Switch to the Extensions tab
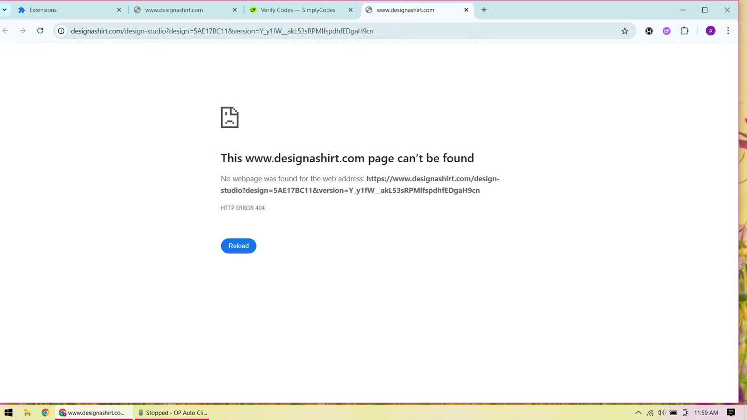The image size is (747, 420). (x=70, y=10)
